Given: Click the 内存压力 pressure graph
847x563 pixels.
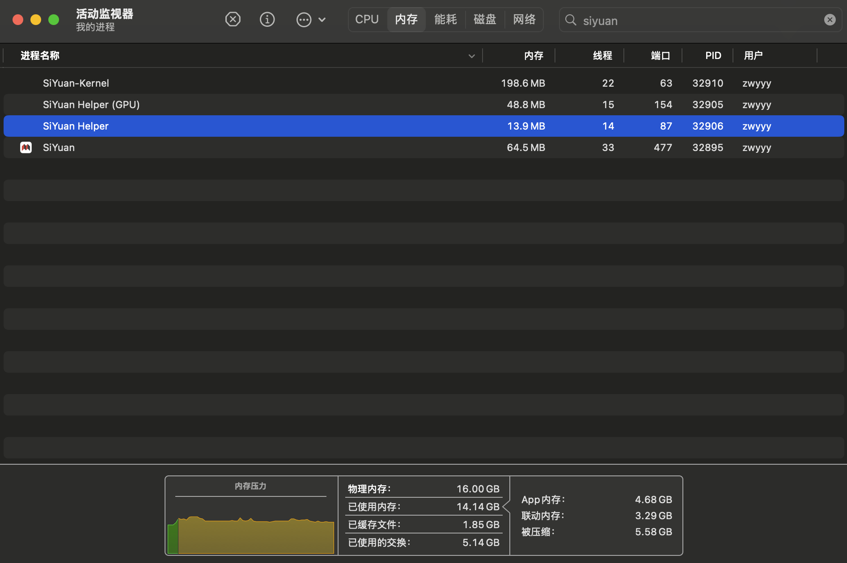Looking at the screenshot, I should (251, 532).
